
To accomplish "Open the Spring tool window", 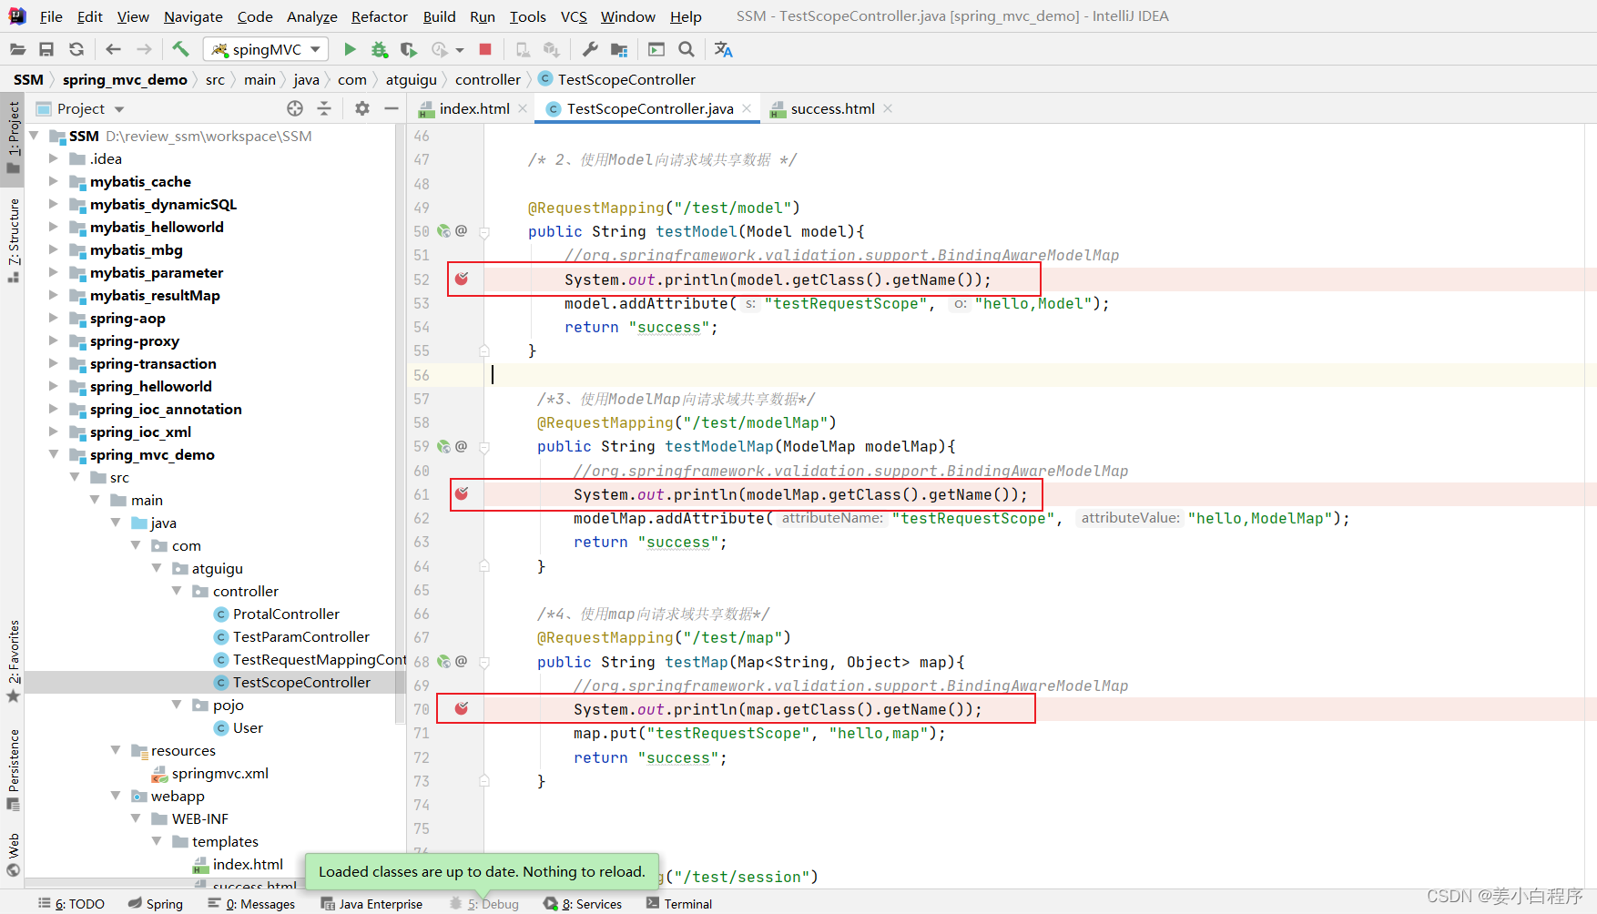I will [156, 903].
